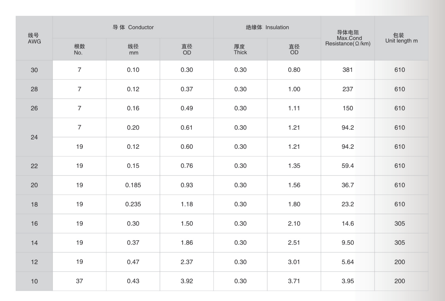Click the 0.235 wire diameter cell
The height and width of the screenshot is (301, 445).
pos(133,204)
